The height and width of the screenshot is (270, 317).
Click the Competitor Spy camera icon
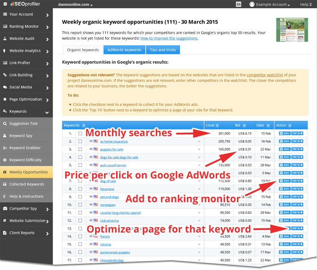pos(5,208)
